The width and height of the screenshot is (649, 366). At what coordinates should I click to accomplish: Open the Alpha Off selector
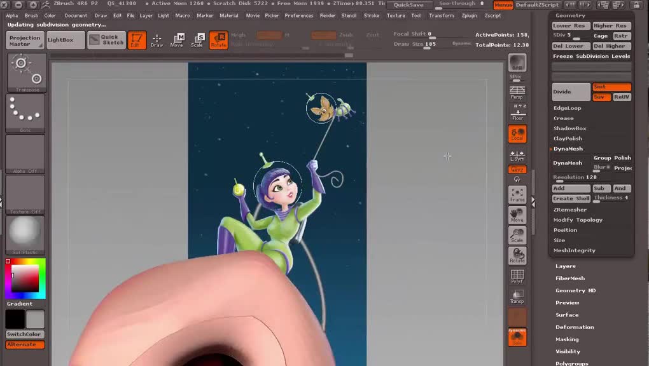[25, 154]
